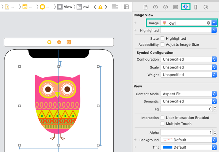Open the Connections inspector arrow icon
This screenshot has height=152, width=219.
[206, 7]
